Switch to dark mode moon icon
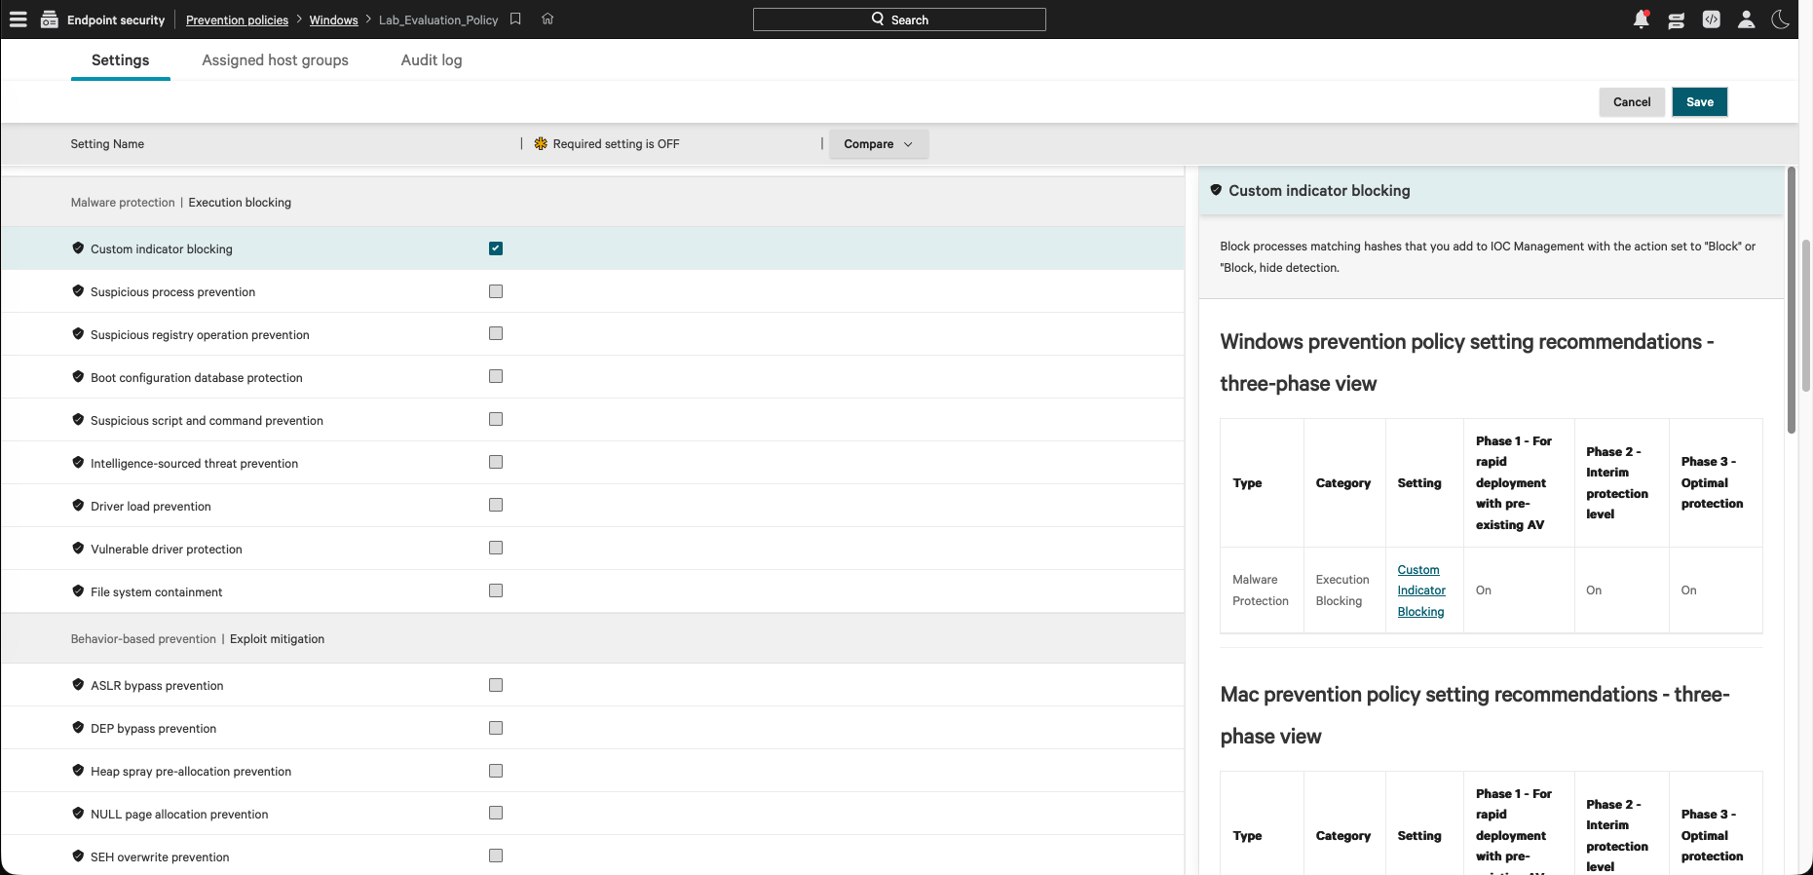The image size is (1813, 875). (x=1781, y=19)
